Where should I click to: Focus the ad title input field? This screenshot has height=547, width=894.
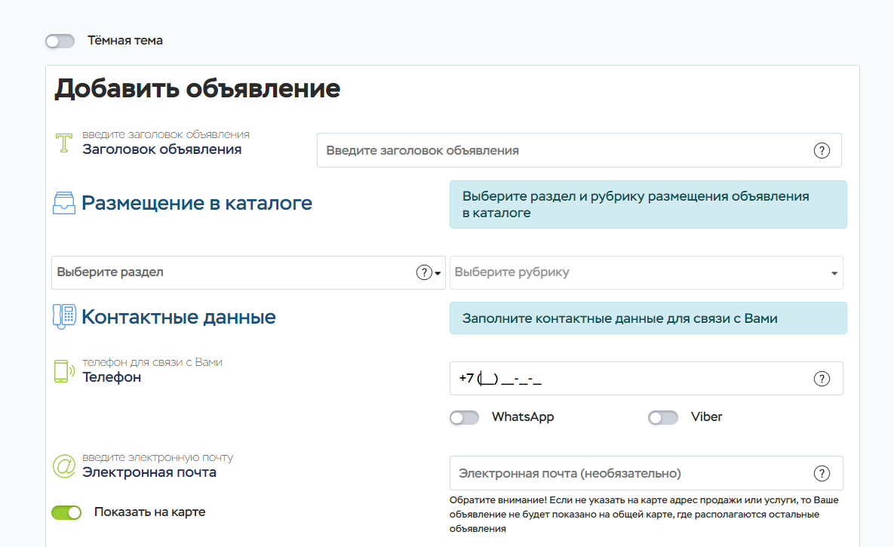click(x=562, y=150)
